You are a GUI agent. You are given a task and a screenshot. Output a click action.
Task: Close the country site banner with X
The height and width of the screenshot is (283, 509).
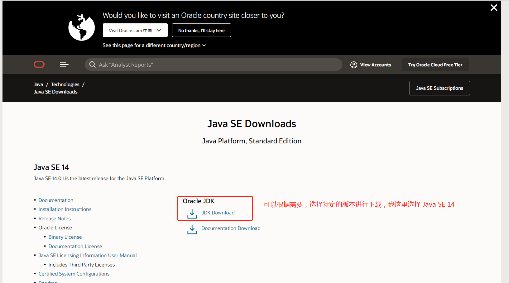494,7
